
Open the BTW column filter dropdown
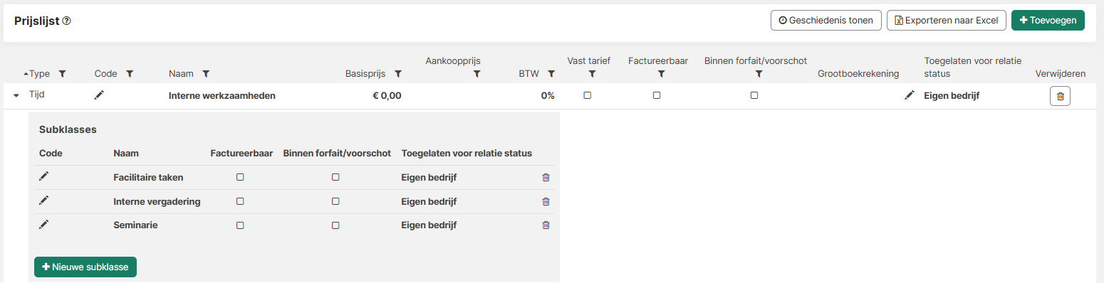tap(551, 73)
